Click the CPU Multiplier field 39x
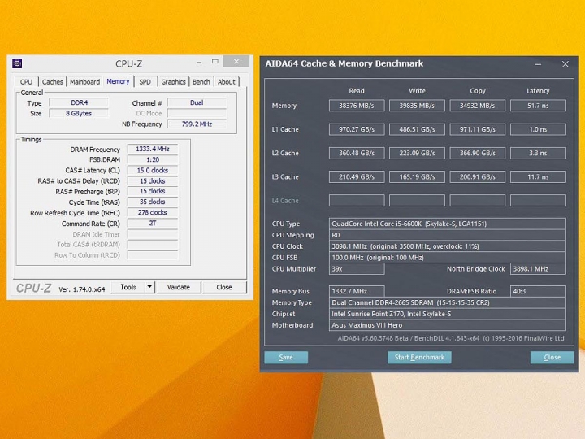 coord(357,269)
